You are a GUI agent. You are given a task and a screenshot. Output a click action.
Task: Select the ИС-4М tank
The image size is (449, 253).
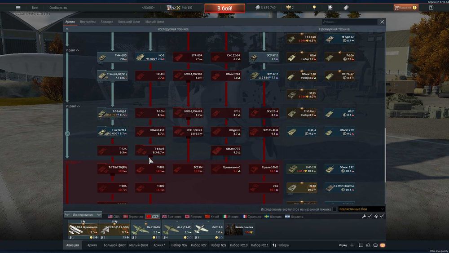(150, 75)
